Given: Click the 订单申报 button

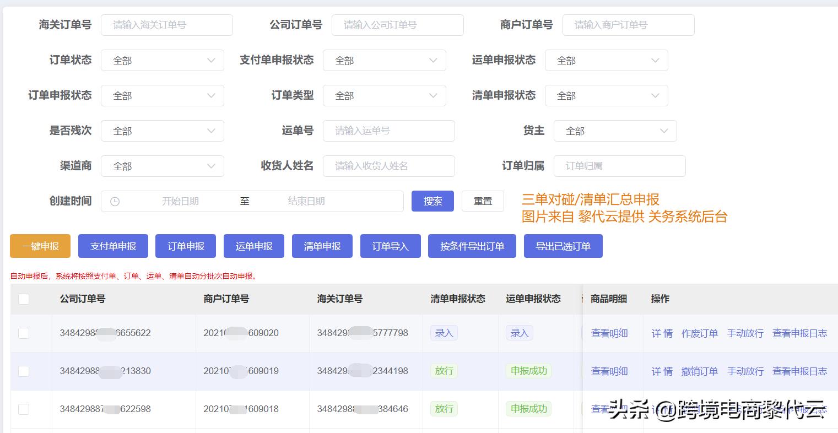Looking at the screenshot, I should pyautogui.click(x=186, y=246).
